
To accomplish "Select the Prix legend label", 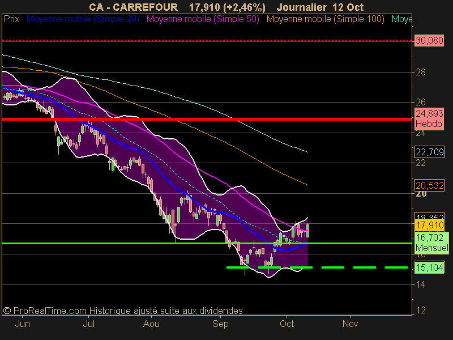I will click(11, 19).
